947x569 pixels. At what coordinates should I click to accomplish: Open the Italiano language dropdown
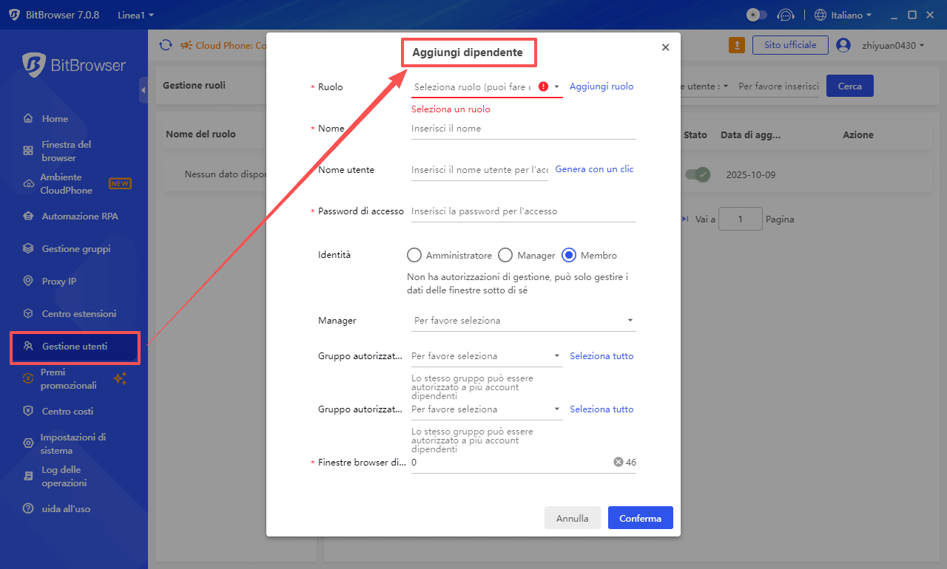[842, 14]
